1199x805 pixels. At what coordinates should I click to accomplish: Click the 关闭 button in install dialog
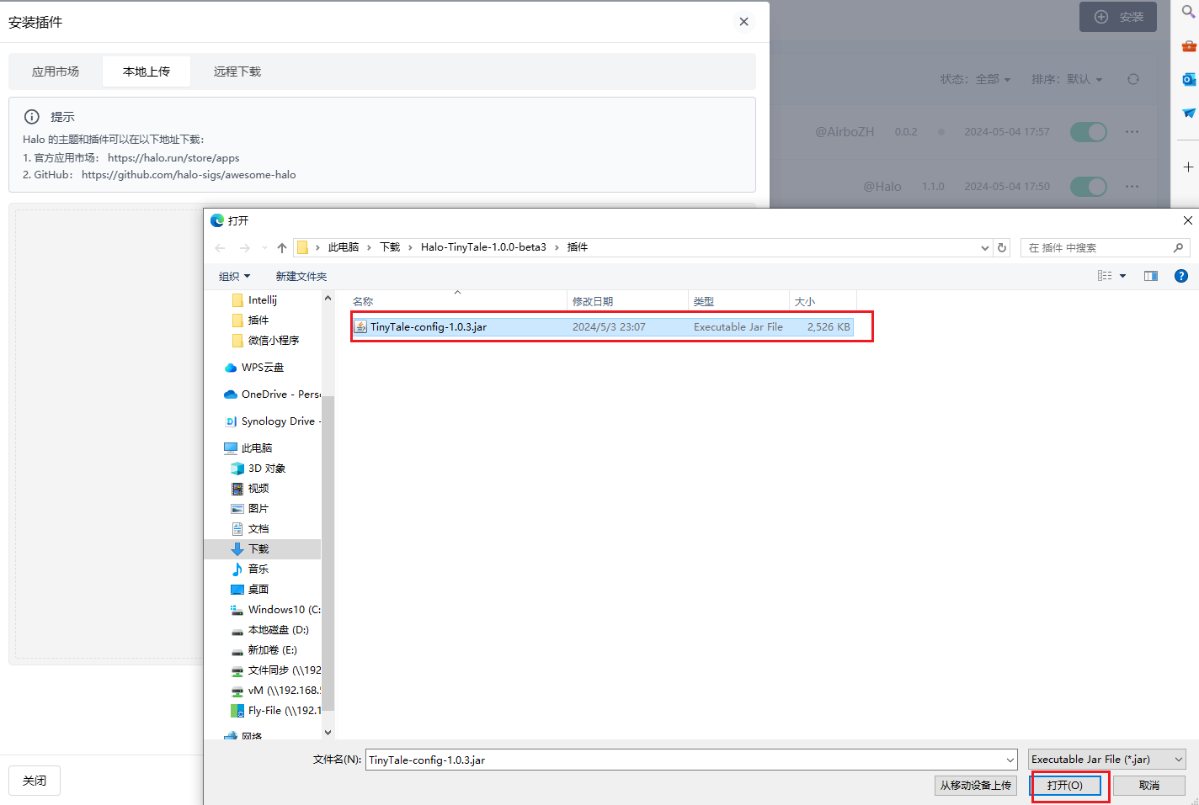[35, 781]
